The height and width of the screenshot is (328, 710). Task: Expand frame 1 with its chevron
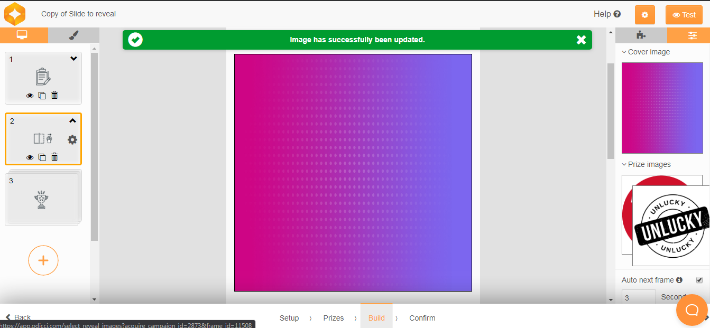pyautogui.click(x=73, y=59)
